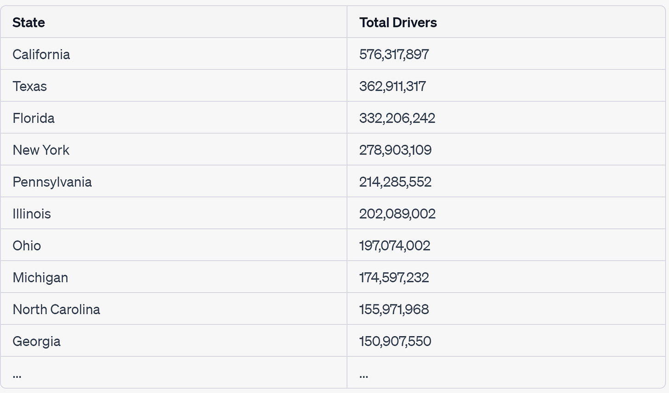The height and width of the screenshot is (393, 669).
Task: Select the value 174,597,232
Action: 394,277
